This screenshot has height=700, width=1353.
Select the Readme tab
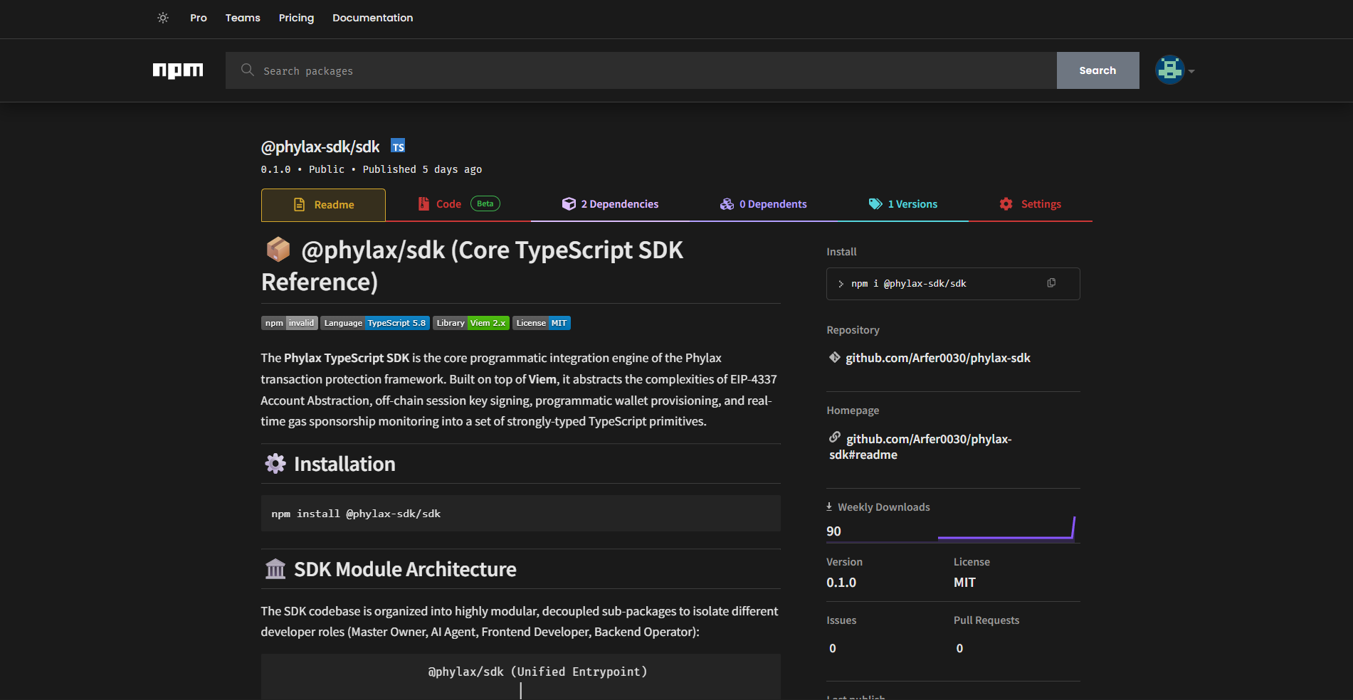(323, 205)
